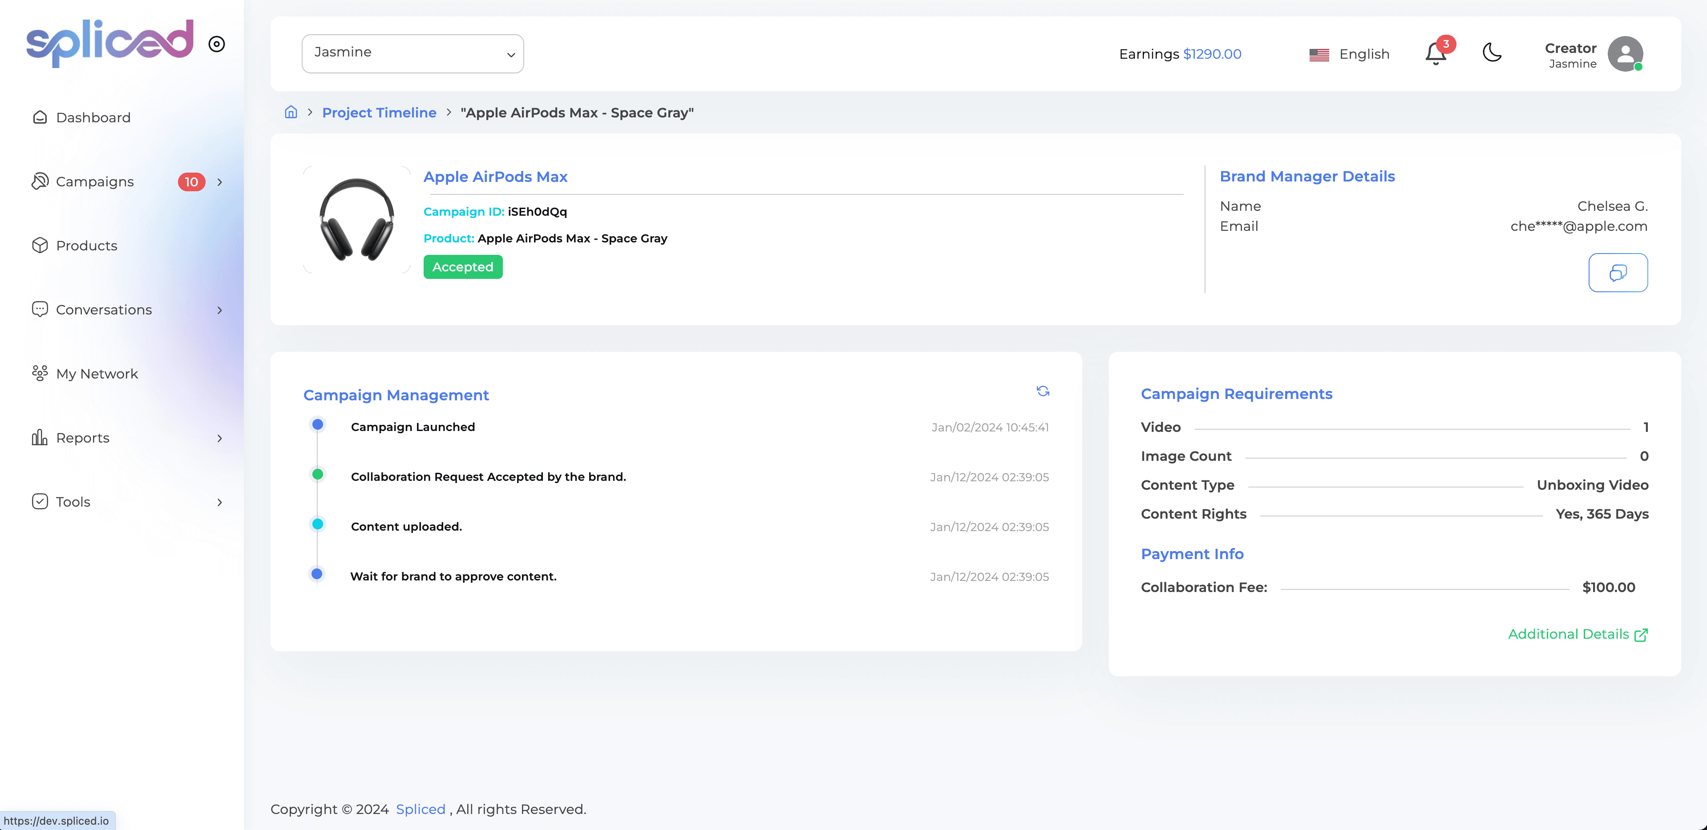Image resolution: width=1707 pixels, height=830 pixels.
Task: Open the notifications bell
Action: point(1435,54)
